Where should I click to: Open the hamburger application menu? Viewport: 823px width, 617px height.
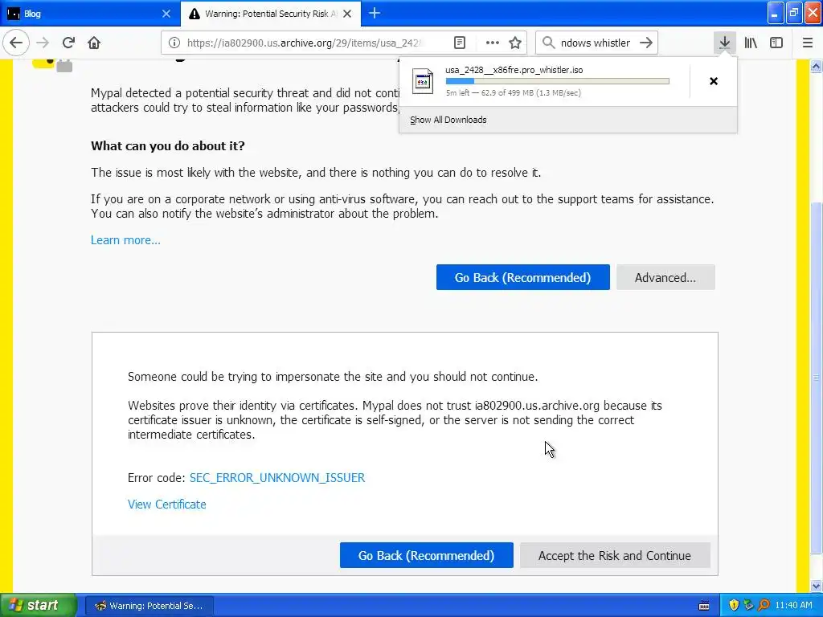pos(808,43)
